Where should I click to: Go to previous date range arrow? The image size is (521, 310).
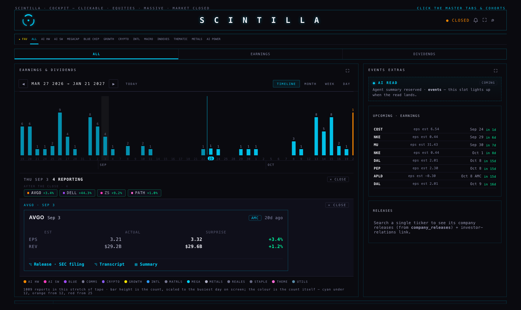coord(23,84)
